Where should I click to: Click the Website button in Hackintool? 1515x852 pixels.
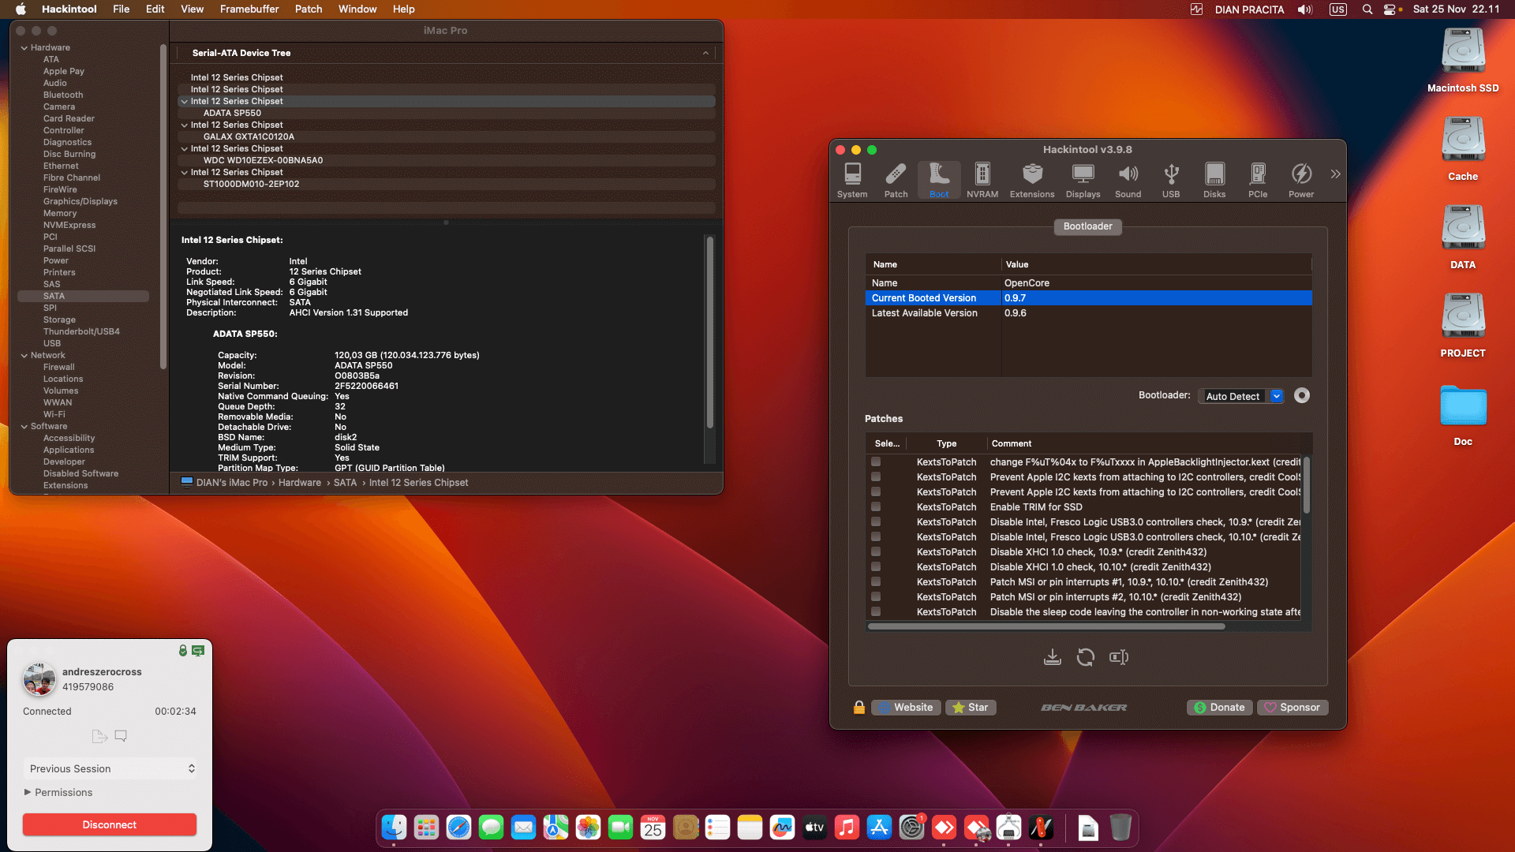tap(906, 708)
